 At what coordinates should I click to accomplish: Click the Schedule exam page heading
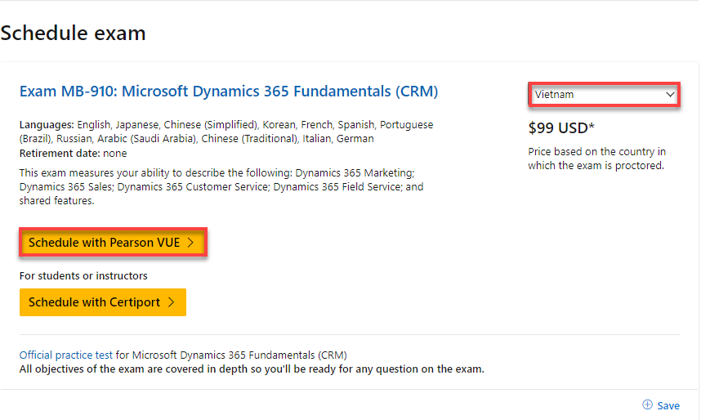click(74, 34)
